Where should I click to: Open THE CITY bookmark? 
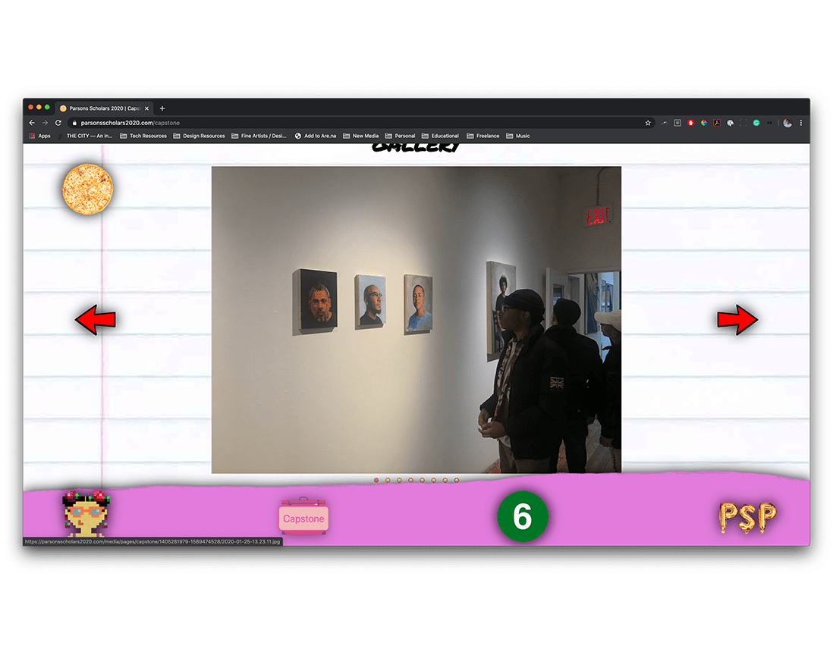(x=85, y=136)
